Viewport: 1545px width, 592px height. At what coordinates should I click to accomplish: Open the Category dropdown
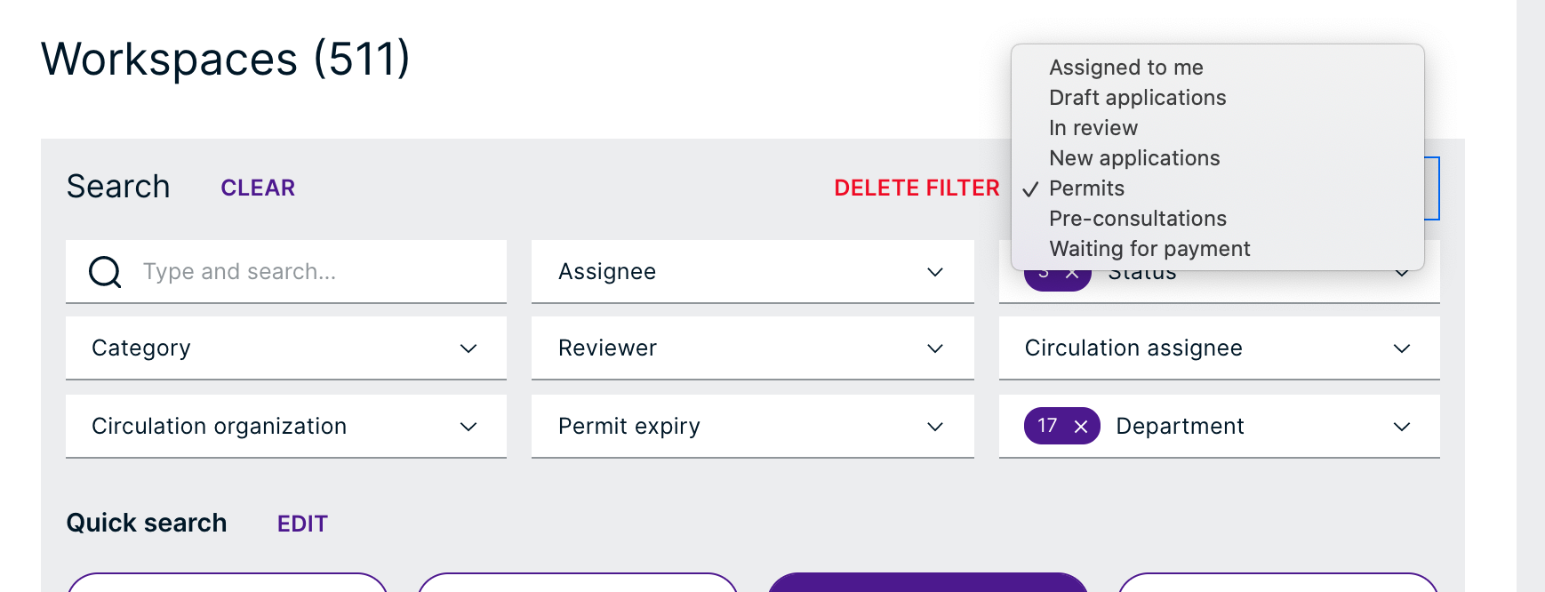(x=285, y=348)
